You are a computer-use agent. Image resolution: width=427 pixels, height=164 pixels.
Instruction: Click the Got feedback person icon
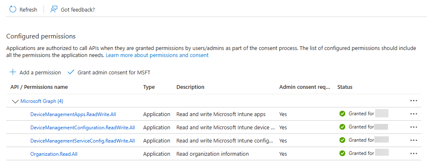[x=54, y=10]
